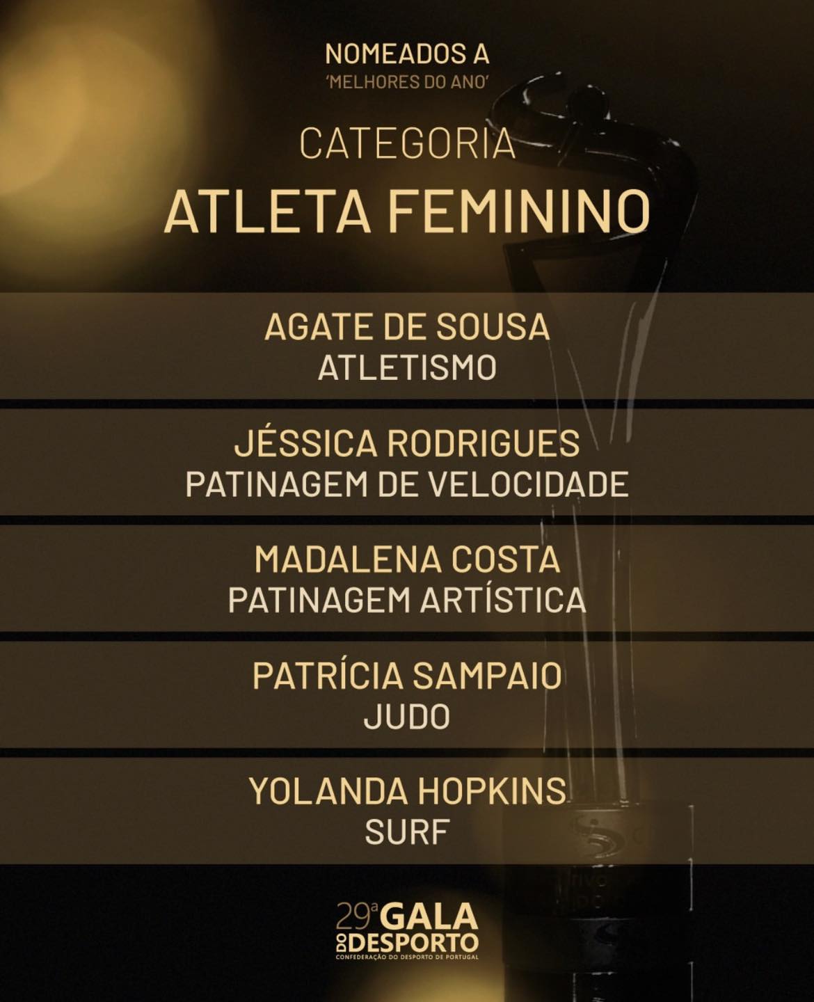The image size is (814, 1002).
Task: Open nominee Agate de Sousa
Action: (x=407, y=328)
